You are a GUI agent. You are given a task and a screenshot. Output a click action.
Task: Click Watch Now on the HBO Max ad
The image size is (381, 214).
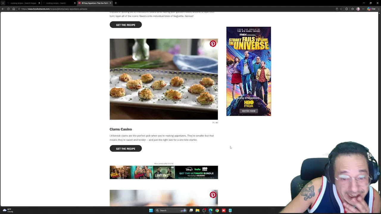(249, 111)
